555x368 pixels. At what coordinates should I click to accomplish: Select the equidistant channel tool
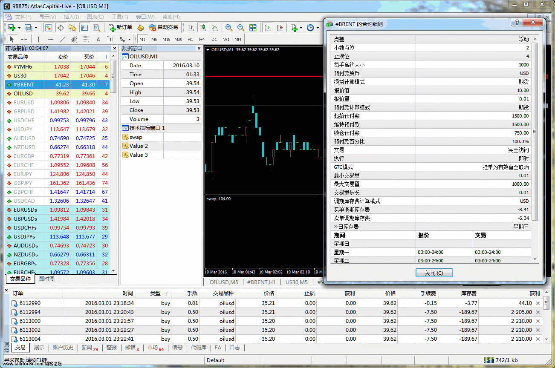(75, 39)
